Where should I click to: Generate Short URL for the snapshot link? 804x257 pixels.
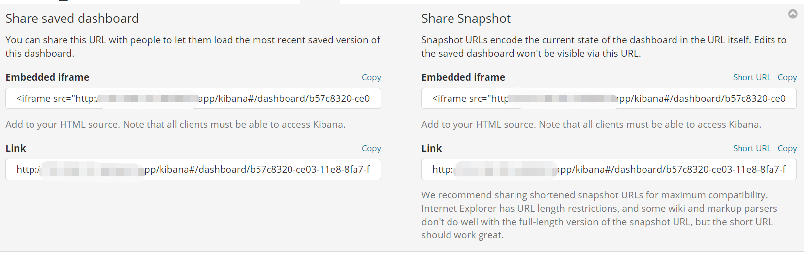(x=751, y=148)
